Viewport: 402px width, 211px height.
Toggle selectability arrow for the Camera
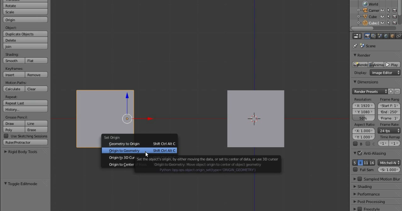pyautogui.click(x=388, y=10)
